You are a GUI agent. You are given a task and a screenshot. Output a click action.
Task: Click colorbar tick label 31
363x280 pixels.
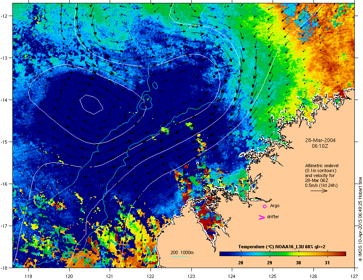[327, 263]
